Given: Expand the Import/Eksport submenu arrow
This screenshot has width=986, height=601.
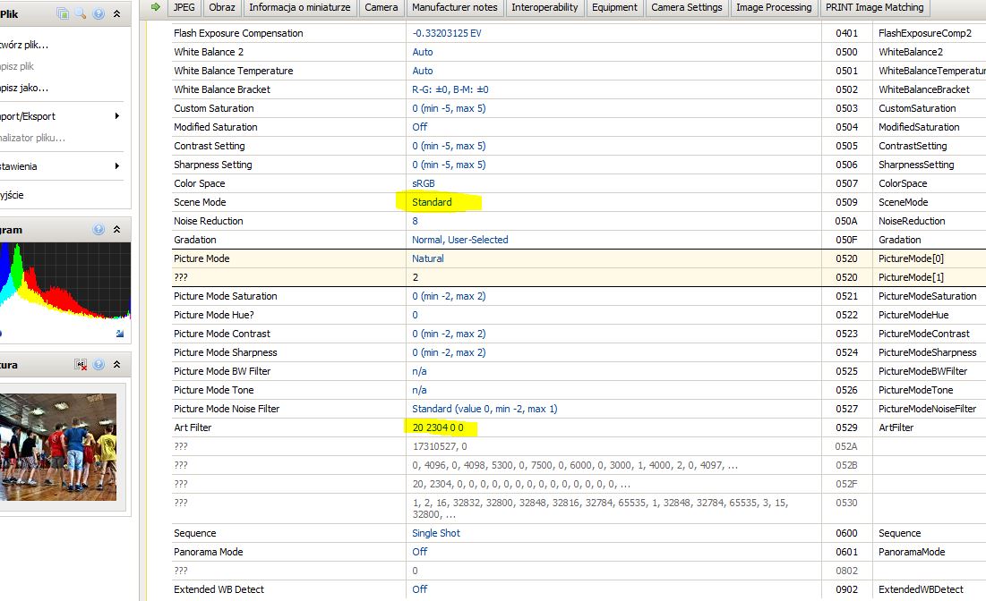Looking at the screenshot, I should click(117, 116).
